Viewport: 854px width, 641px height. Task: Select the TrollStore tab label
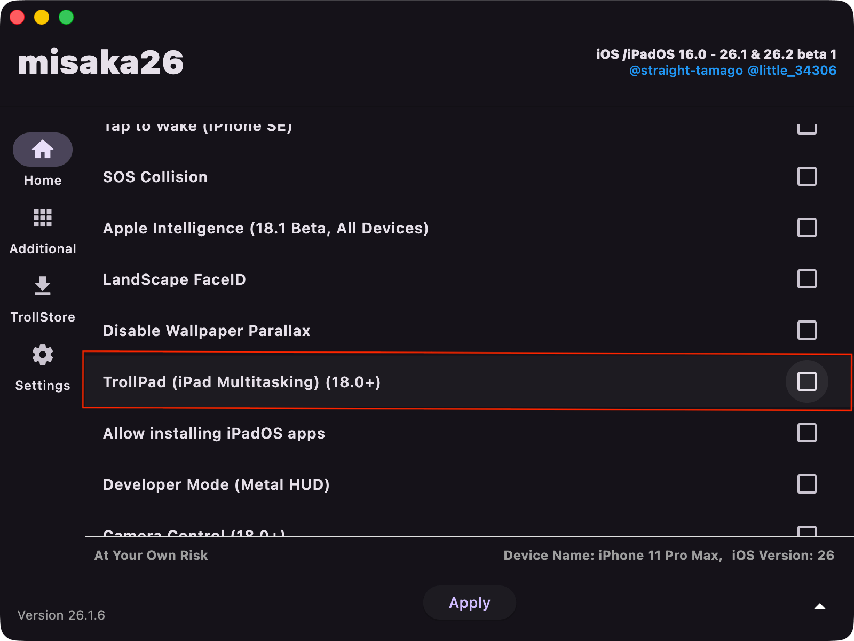(x=43, y=317)
